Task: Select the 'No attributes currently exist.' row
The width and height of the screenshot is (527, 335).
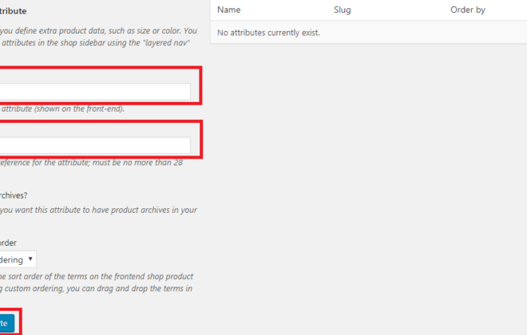Action: coord(369,33)
